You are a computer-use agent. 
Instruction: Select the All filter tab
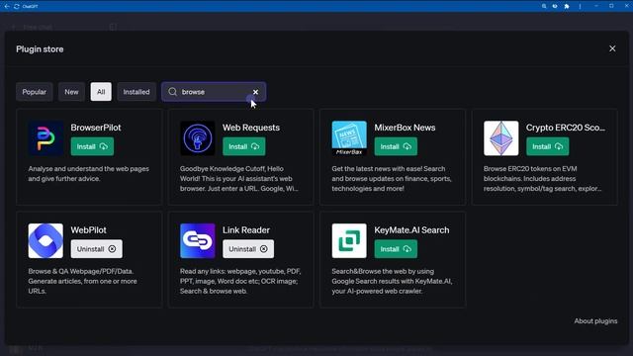click(x=101, y=92)
